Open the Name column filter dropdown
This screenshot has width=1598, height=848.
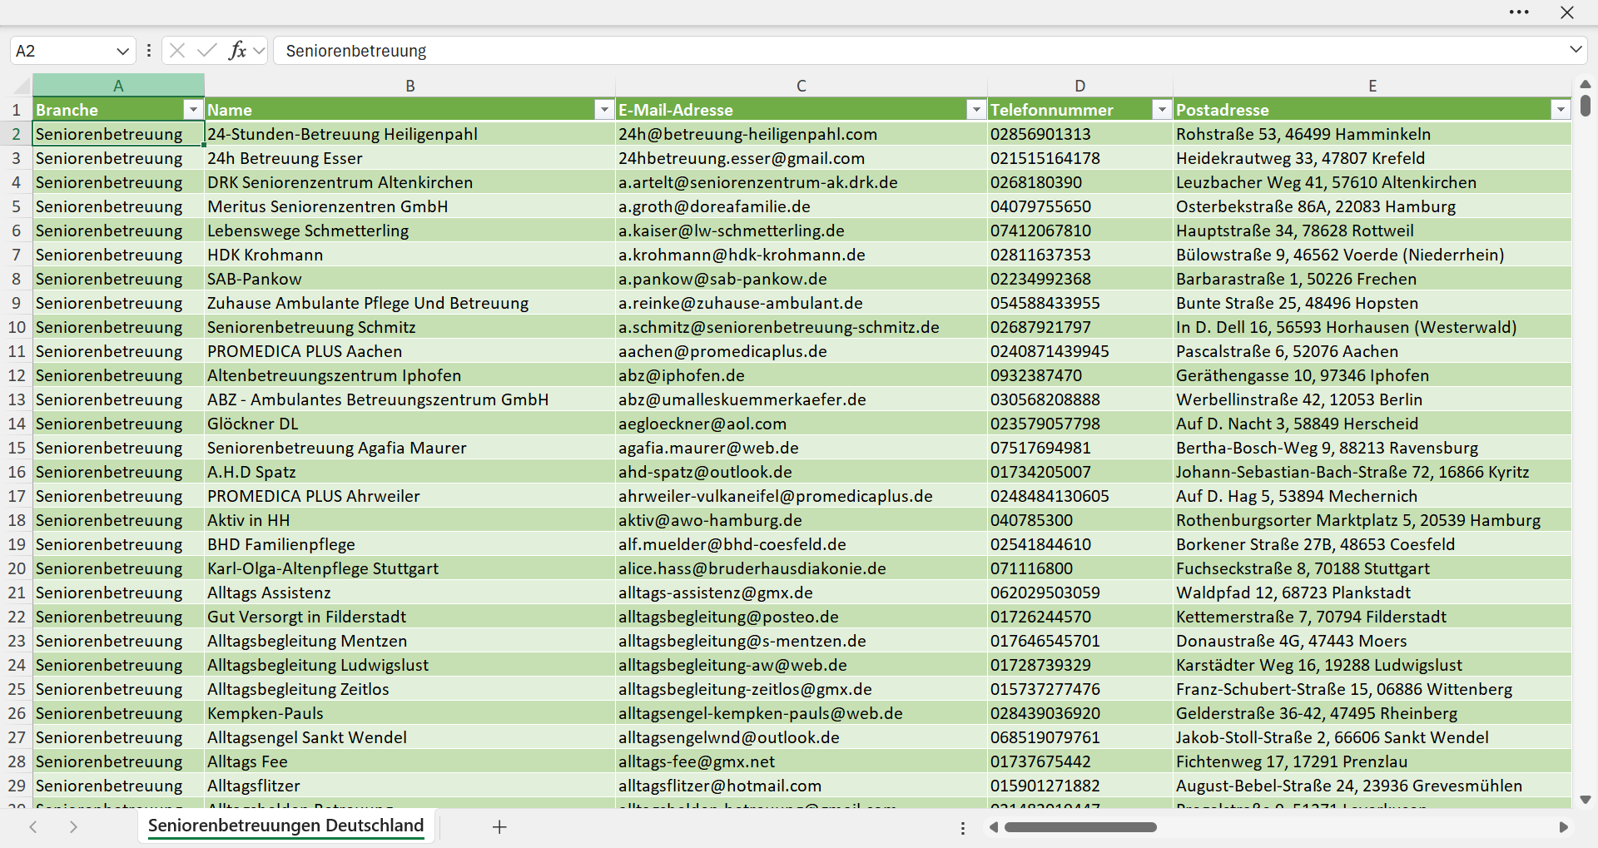click(x=604, y=110)
